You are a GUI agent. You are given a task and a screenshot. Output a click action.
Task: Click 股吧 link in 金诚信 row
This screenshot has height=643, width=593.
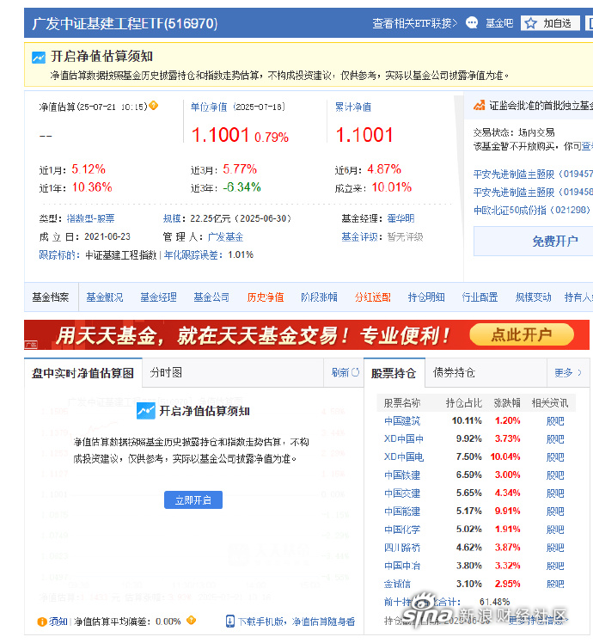555,584
